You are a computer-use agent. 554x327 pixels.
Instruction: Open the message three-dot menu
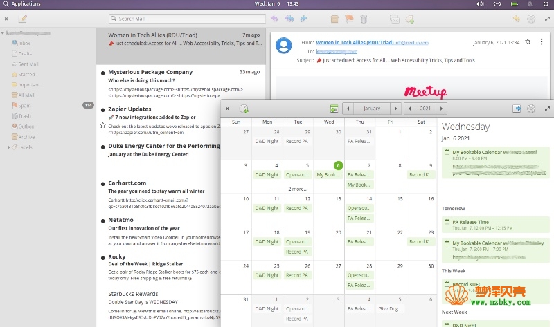point(542,42)
